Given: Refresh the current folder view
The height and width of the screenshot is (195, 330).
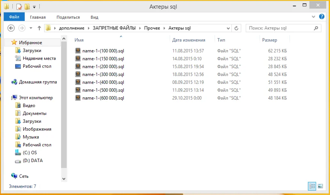Looking at the screenshot, I should coord(236,28).
